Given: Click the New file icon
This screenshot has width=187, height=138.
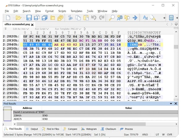Looking at the screenshot, I should 8,18.
